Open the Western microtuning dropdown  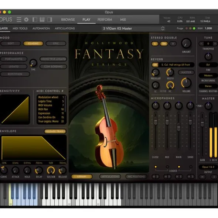pos(208,76)
